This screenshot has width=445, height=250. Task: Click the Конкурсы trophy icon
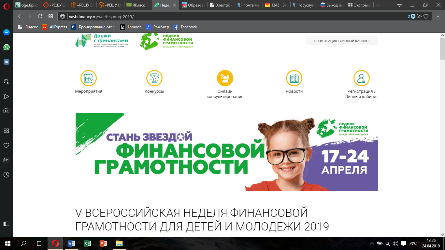tap(154, 78)
